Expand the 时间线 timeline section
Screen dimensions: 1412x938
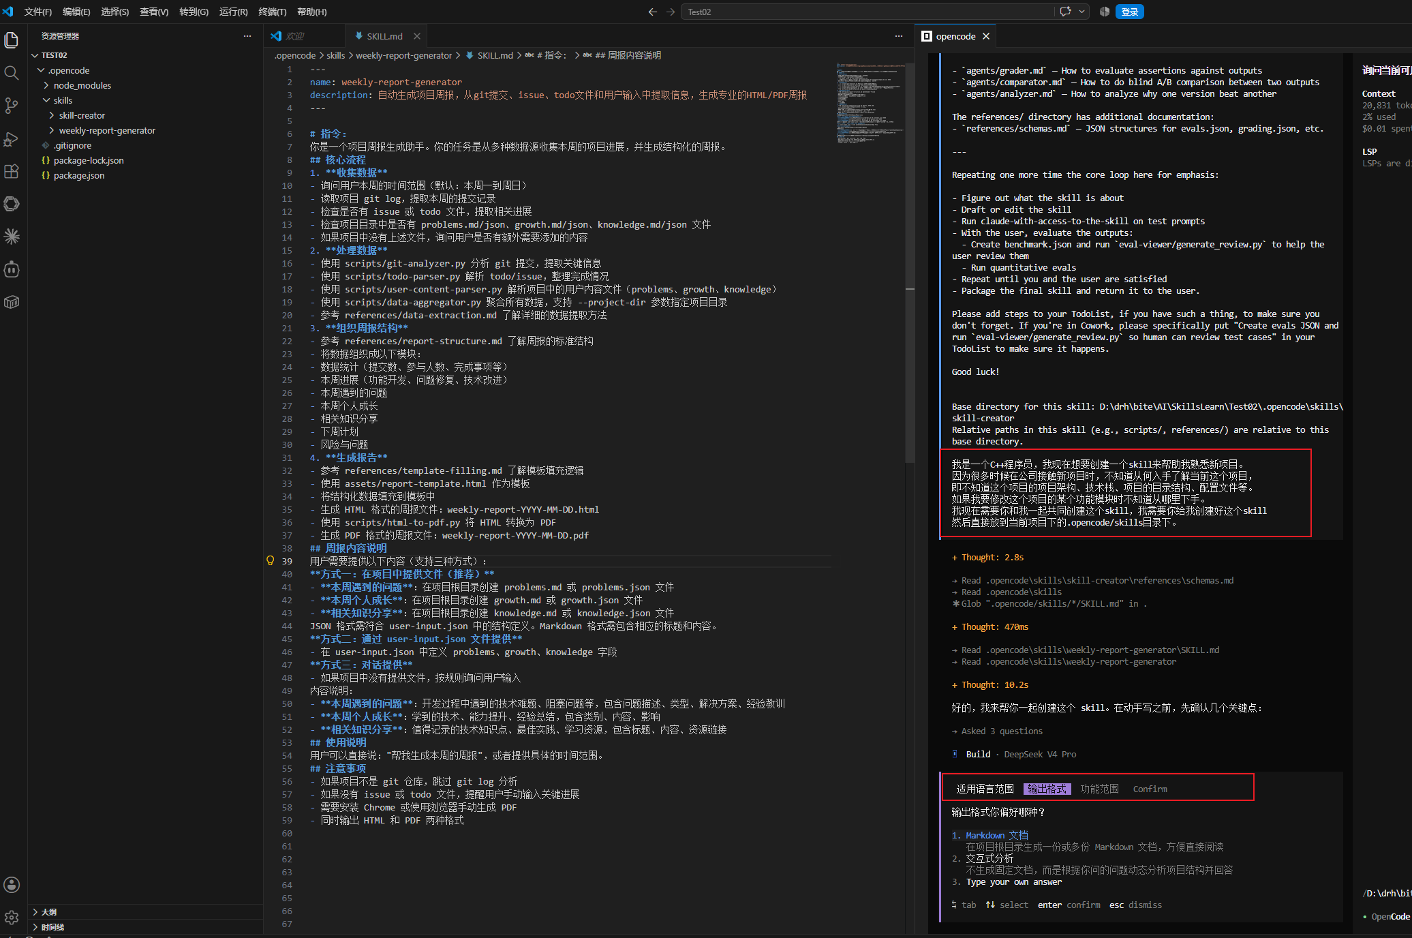pos(35,927)
